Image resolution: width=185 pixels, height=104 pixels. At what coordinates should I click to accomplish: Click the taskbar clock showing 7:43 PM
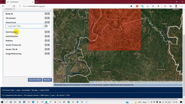(x=175, y=102)
